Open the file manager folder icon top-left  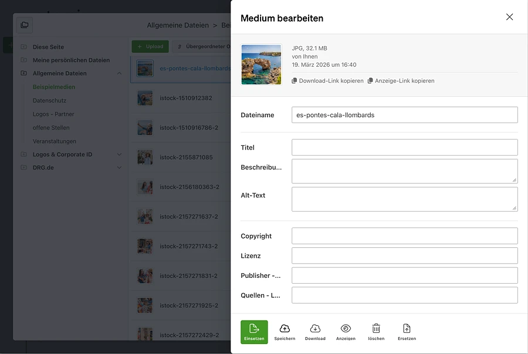click(x=24, y=25)
